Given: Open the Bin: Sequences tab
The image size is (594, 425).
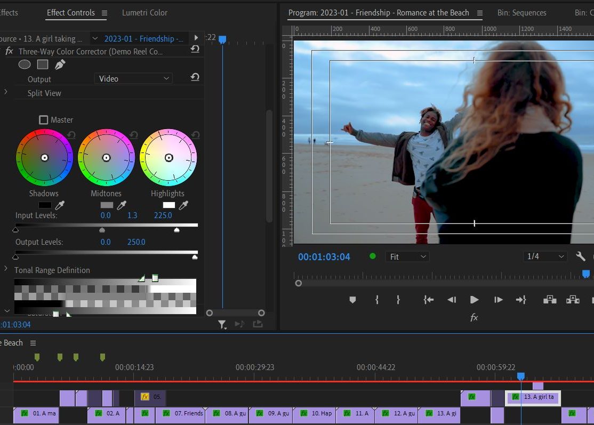Looking at the screenshot, I should (521, 12).
